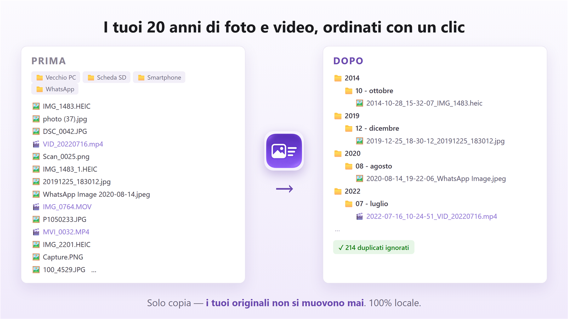The width and height of the screenshot is (568, 319).
Task: Click the image icon beside IMG_1483.HEIC
Action: pyautogui.click(x=36, y=106)
